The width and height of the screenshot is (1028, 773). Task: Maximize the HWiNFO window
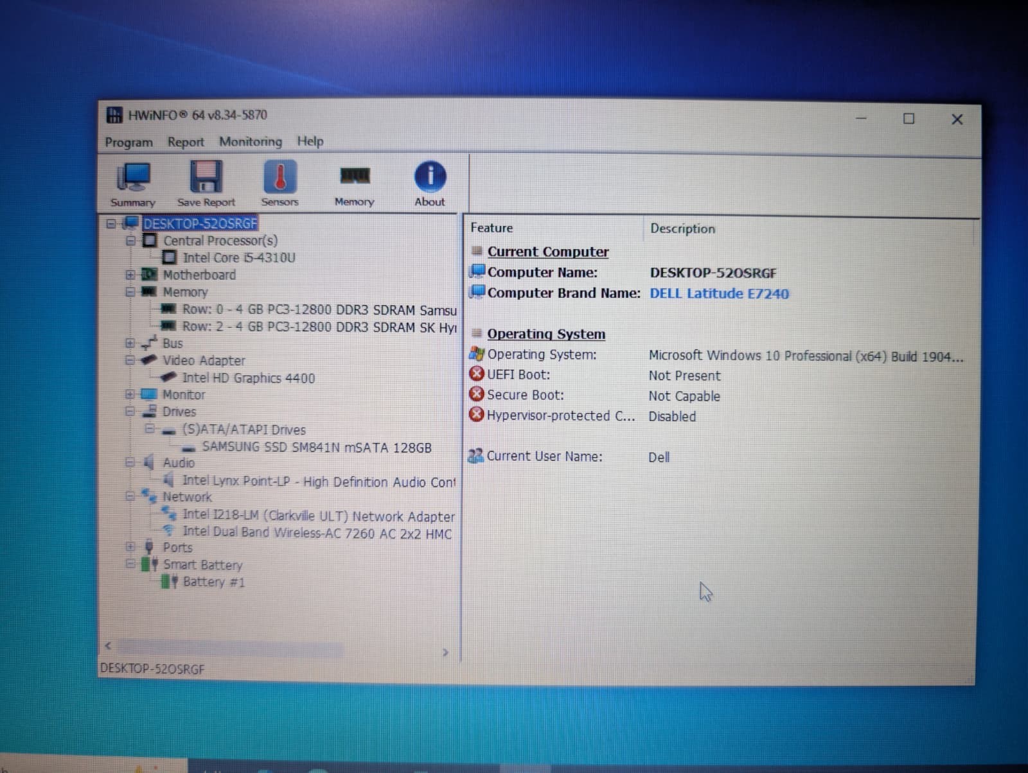[x=908, y=119]
